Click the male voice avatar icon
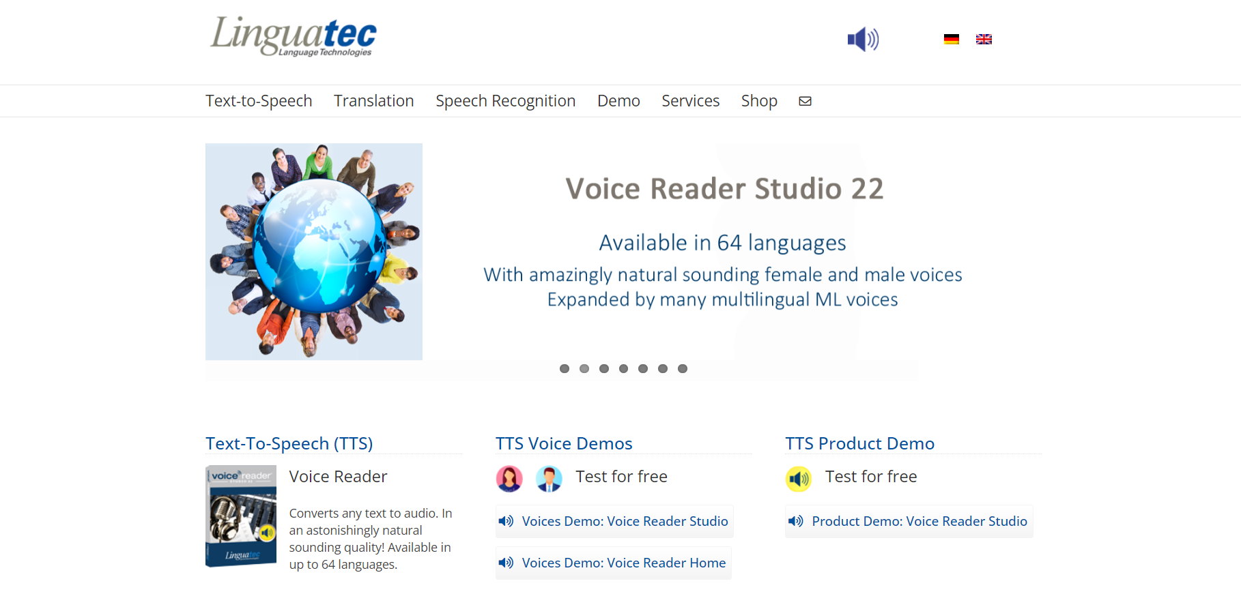1241x592 pixels. 549,479
